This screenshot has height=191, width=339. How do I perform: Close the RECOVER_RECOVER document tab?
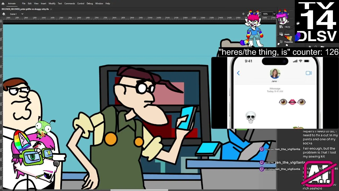click(x=51, y=9)
